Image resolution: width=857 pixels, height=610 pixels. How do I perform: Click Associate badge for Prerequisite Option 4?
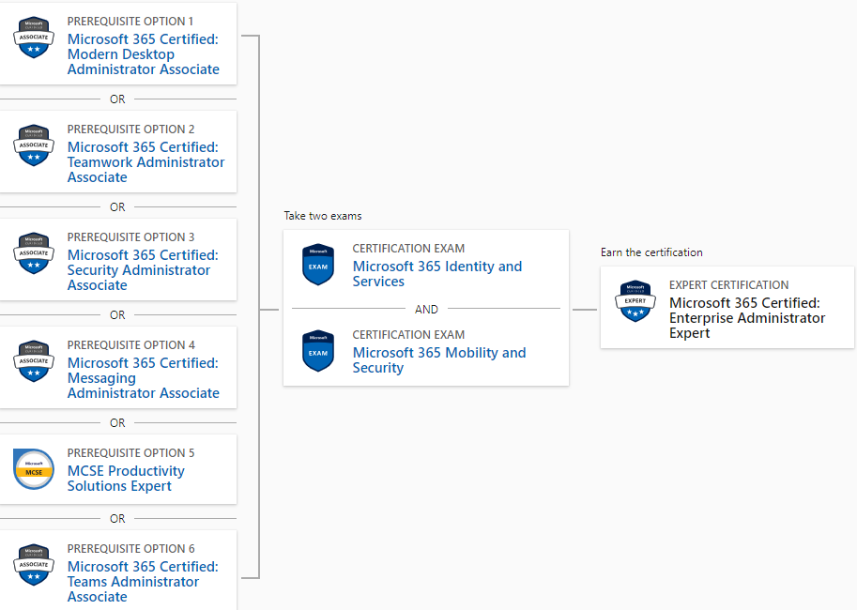(34, 360)
